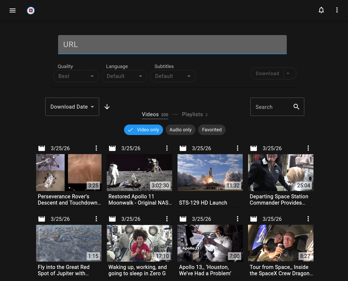Click title 'Waking up, working, and going to sleep'
Image resolution: width=348 pixels, height=281 pixels.
pos(137,270)
